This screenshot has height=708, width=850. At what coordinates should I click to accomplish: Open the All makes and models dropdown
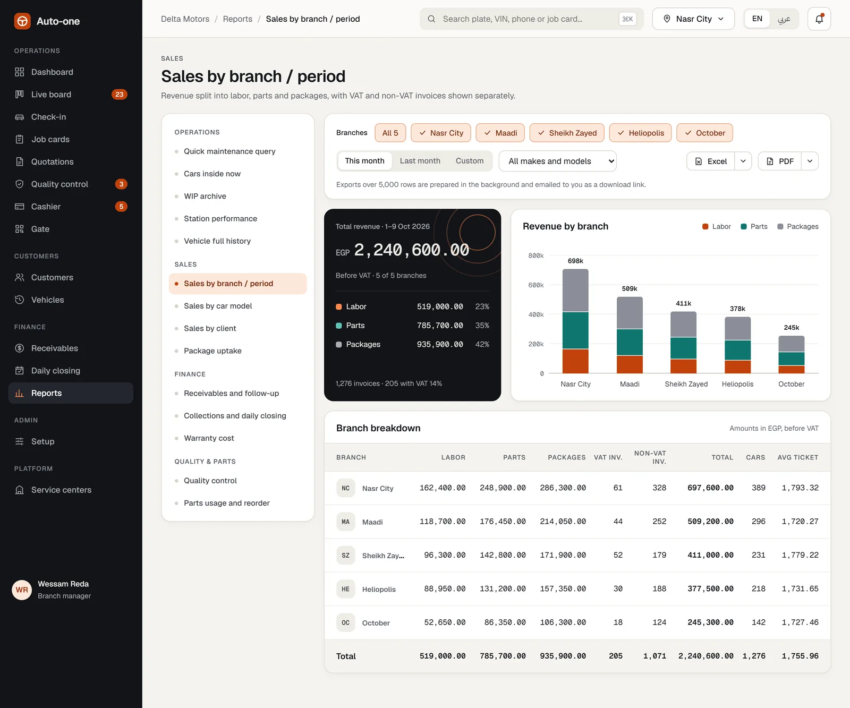pos(557,161)
